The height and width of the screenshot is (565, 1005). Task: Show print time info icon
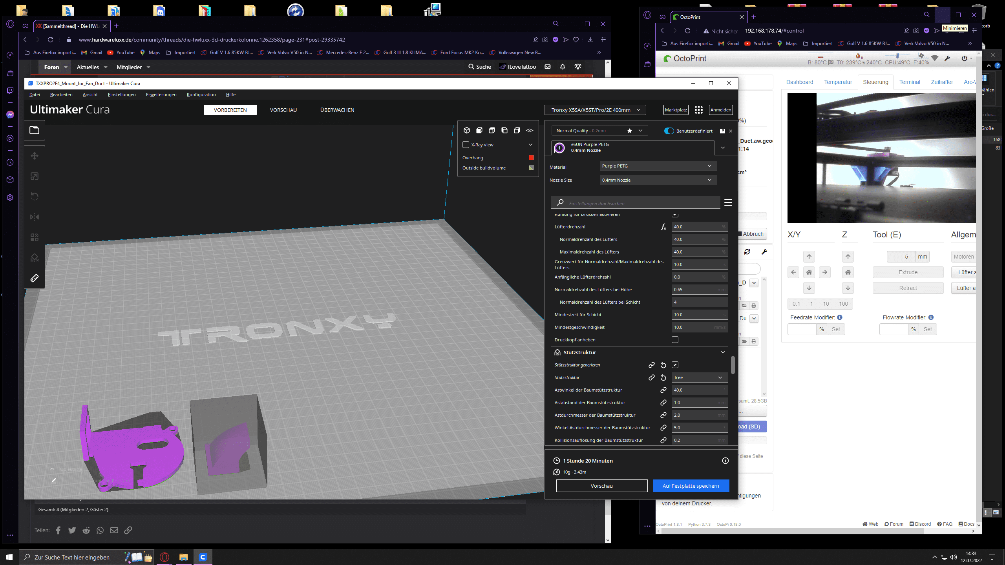tap(725, 461)
